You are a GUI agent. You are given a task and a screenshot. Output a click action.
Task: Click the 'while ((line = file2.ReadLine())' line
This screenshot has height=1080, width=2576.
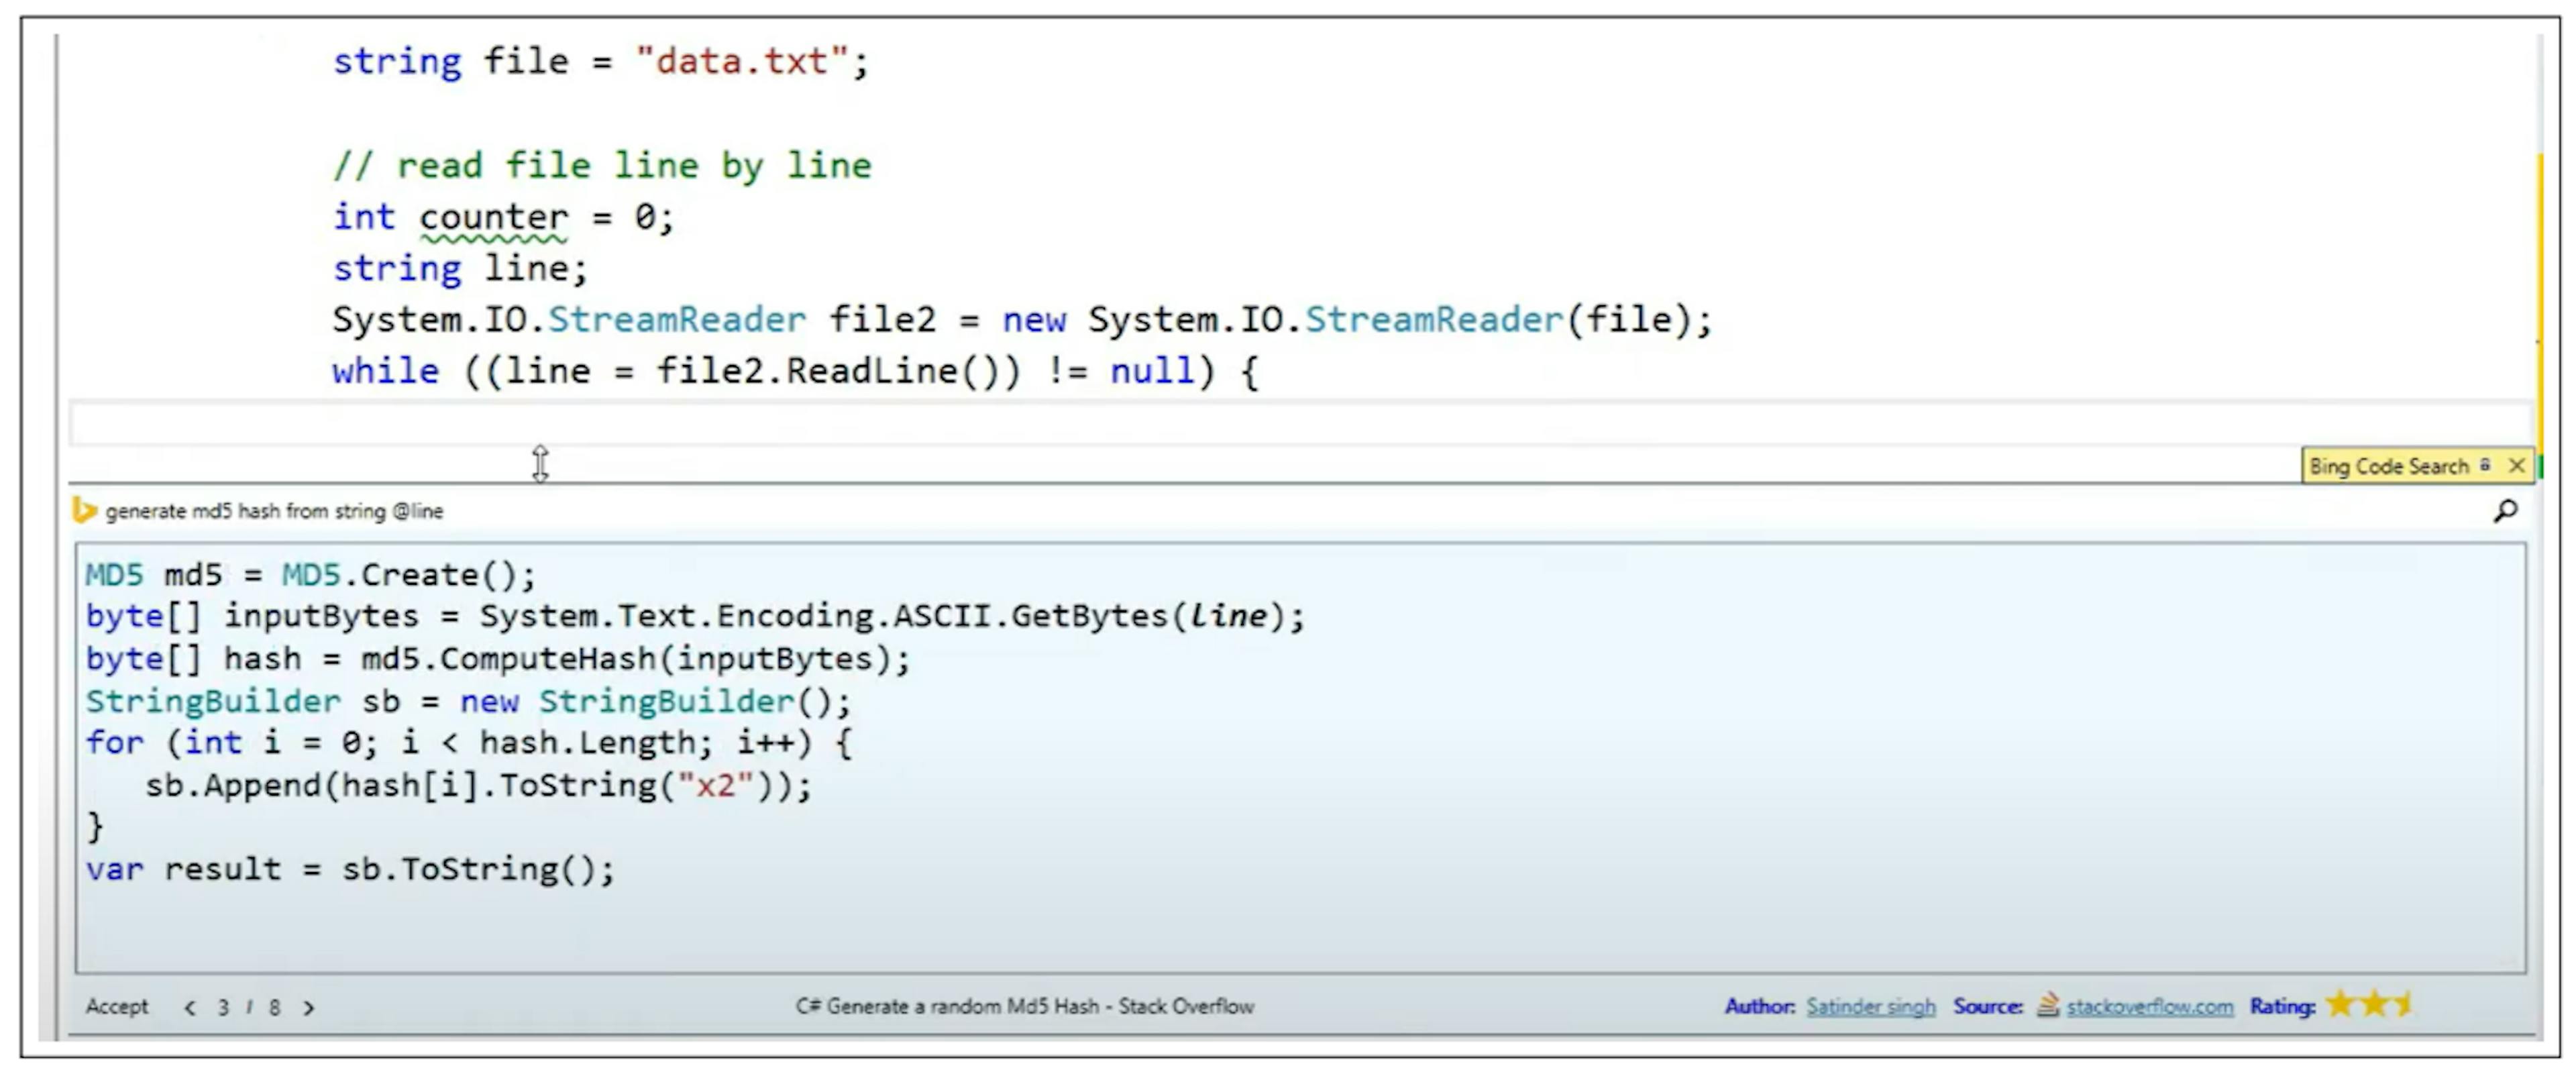[796, 372]
